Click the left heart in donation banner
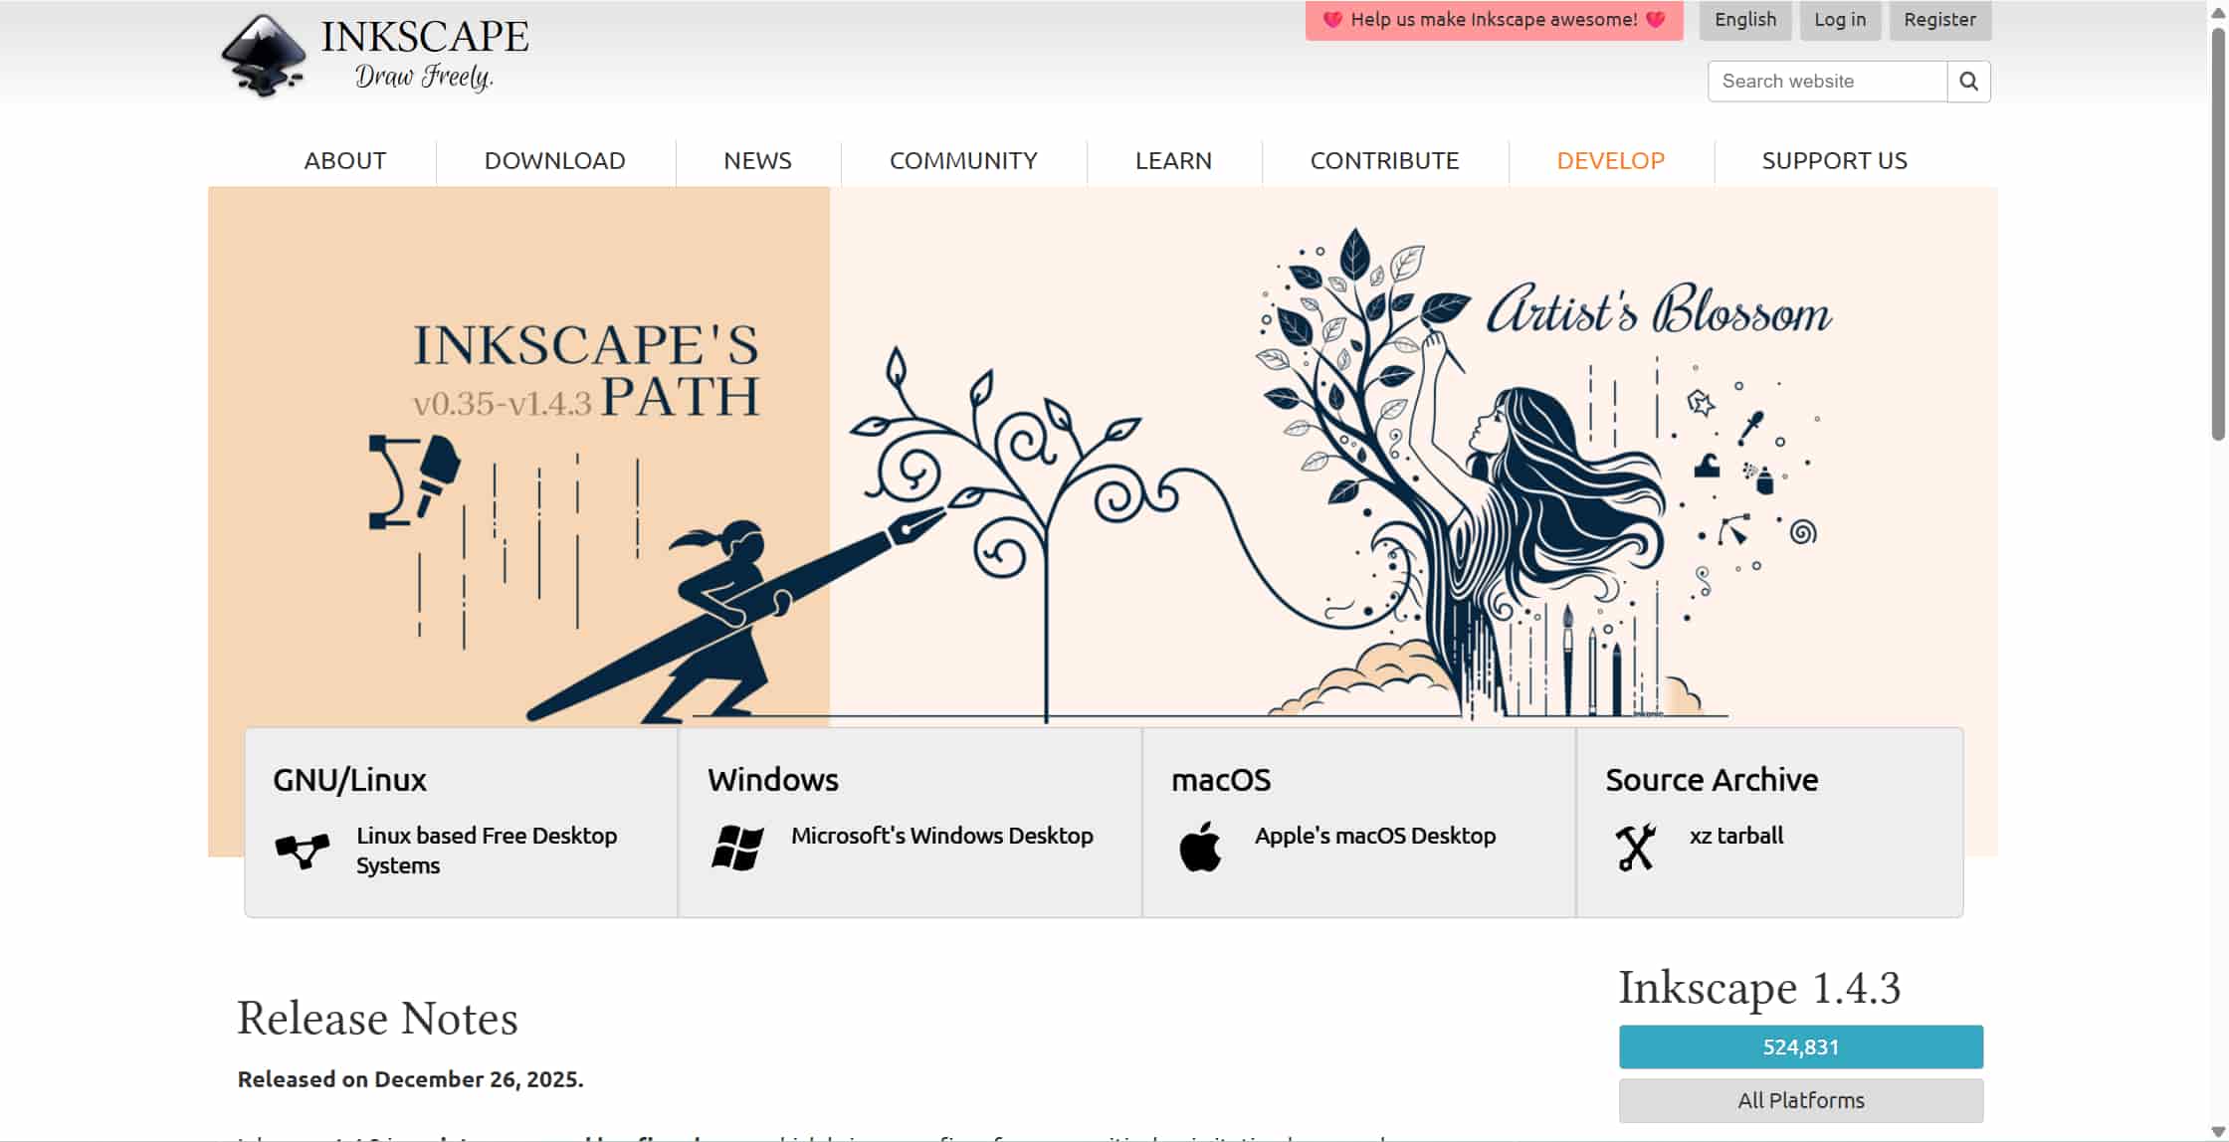2229x1142 pixels. 1331,19
